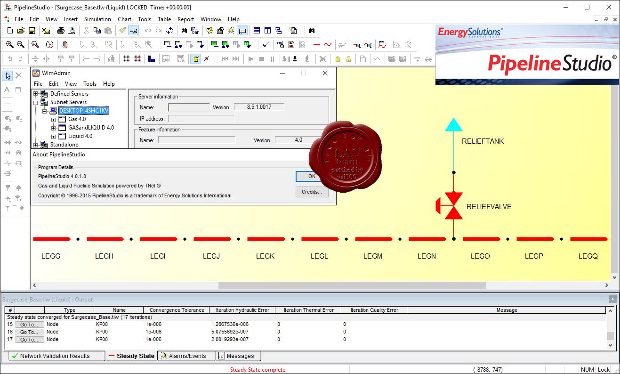Image resolution: width=620 pixels, height=374 pixels.
Task: Click the send mail envelope icon
Action: pos(46,31)
